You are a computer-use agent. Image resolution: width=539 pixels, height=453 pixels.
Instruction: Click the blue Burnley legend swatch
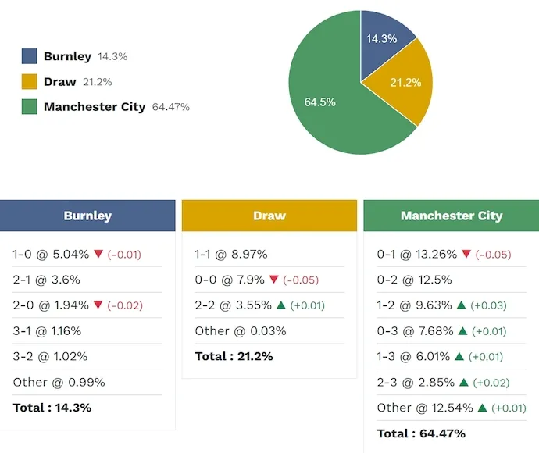click(x=30, y=56)
